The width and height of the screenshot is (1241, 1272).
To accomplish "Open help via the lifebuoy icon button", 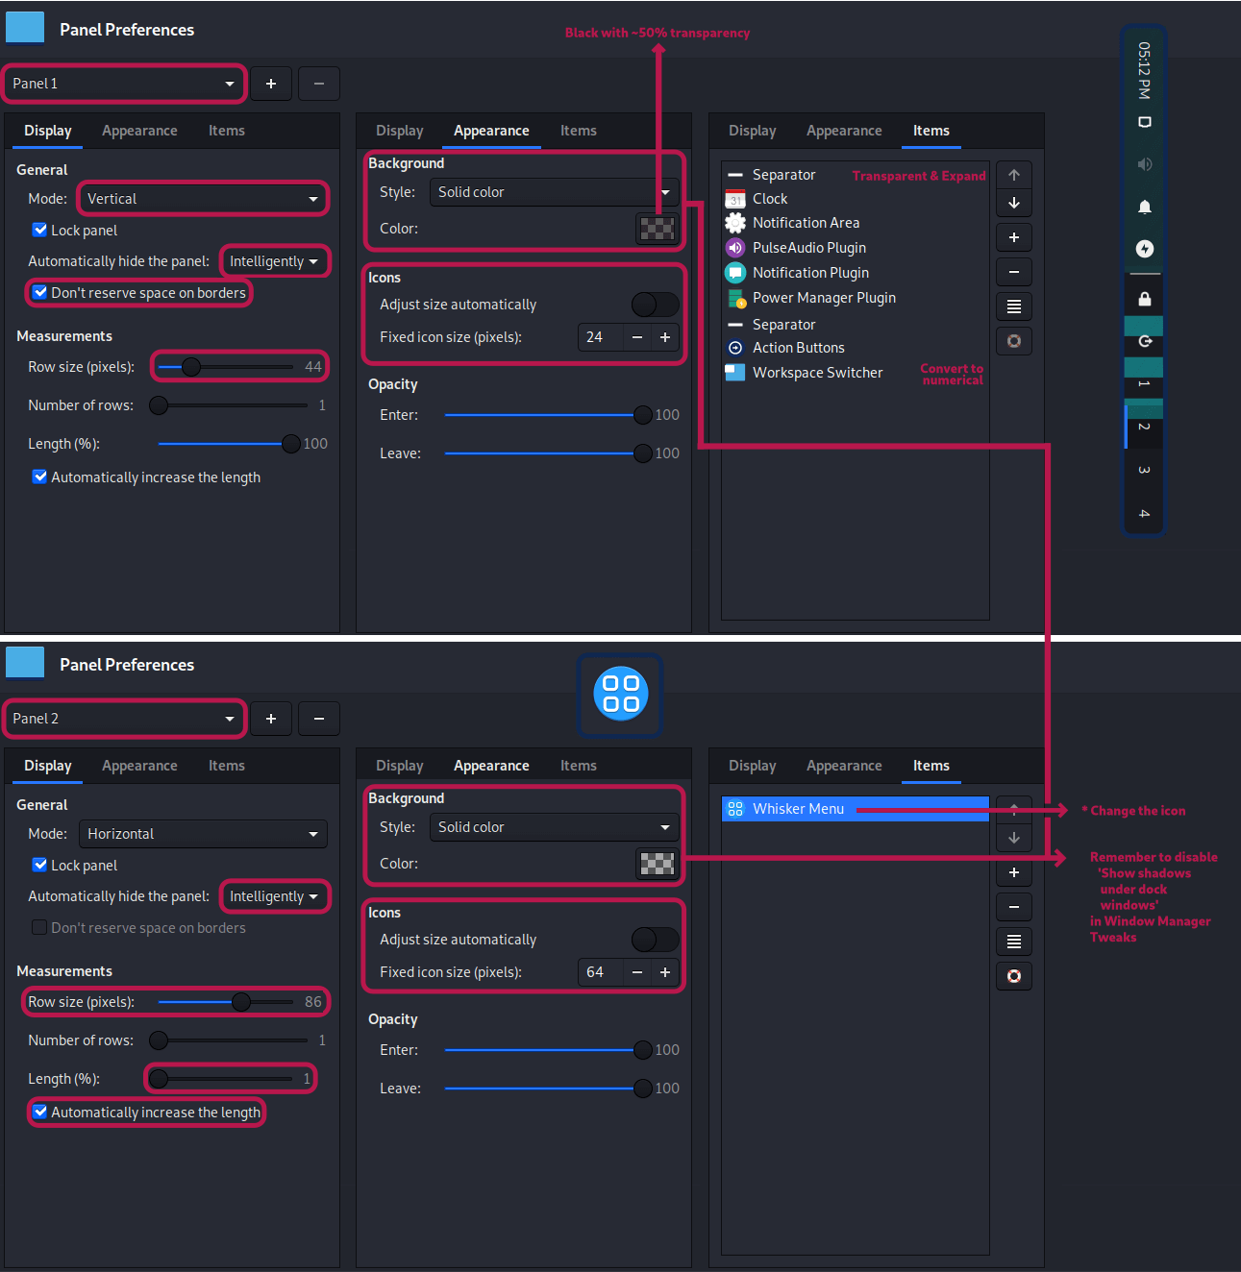I will click(x=1014, y=341).
